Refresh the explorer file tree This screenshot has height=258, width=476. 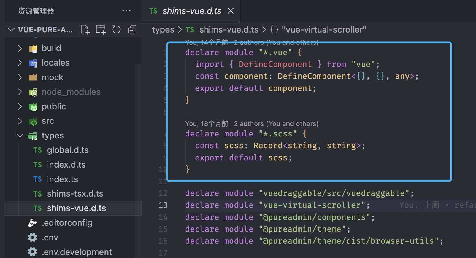tap(116, 29)
